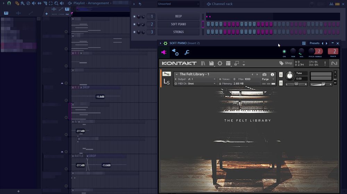Image resolution: width=347 pixels, height=194 pixels.
Task: Expand the SOFT PIANO window menu arrow
Action: (160, 43)
